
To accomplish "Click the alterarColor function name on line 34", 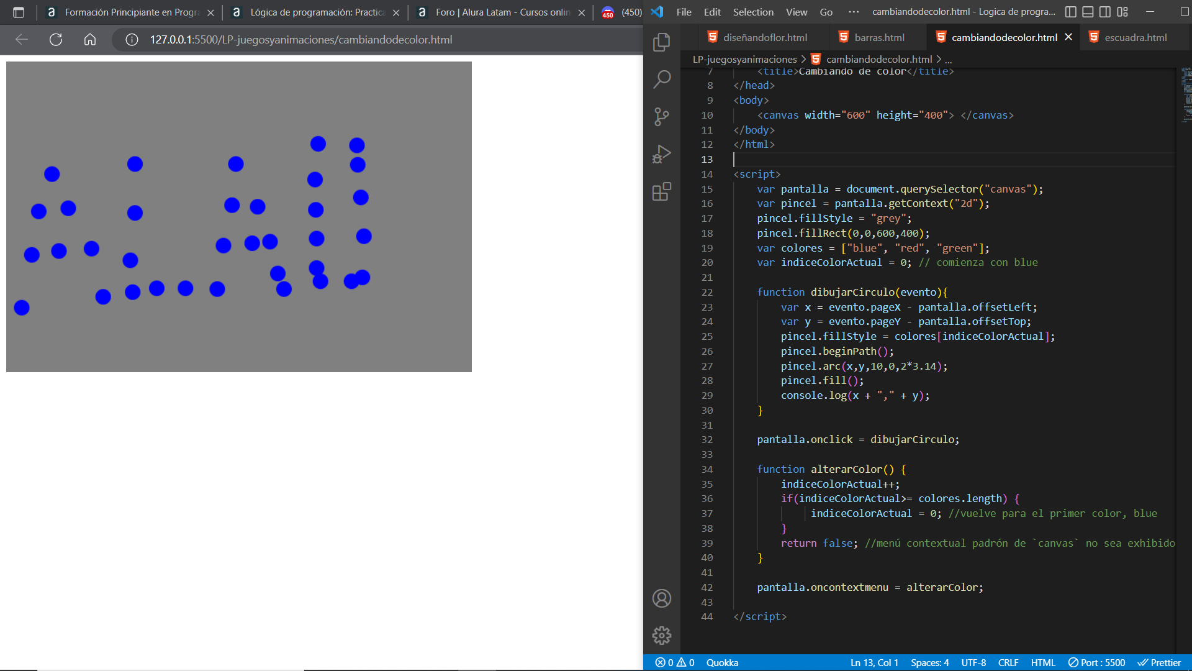I will [846, 469].
